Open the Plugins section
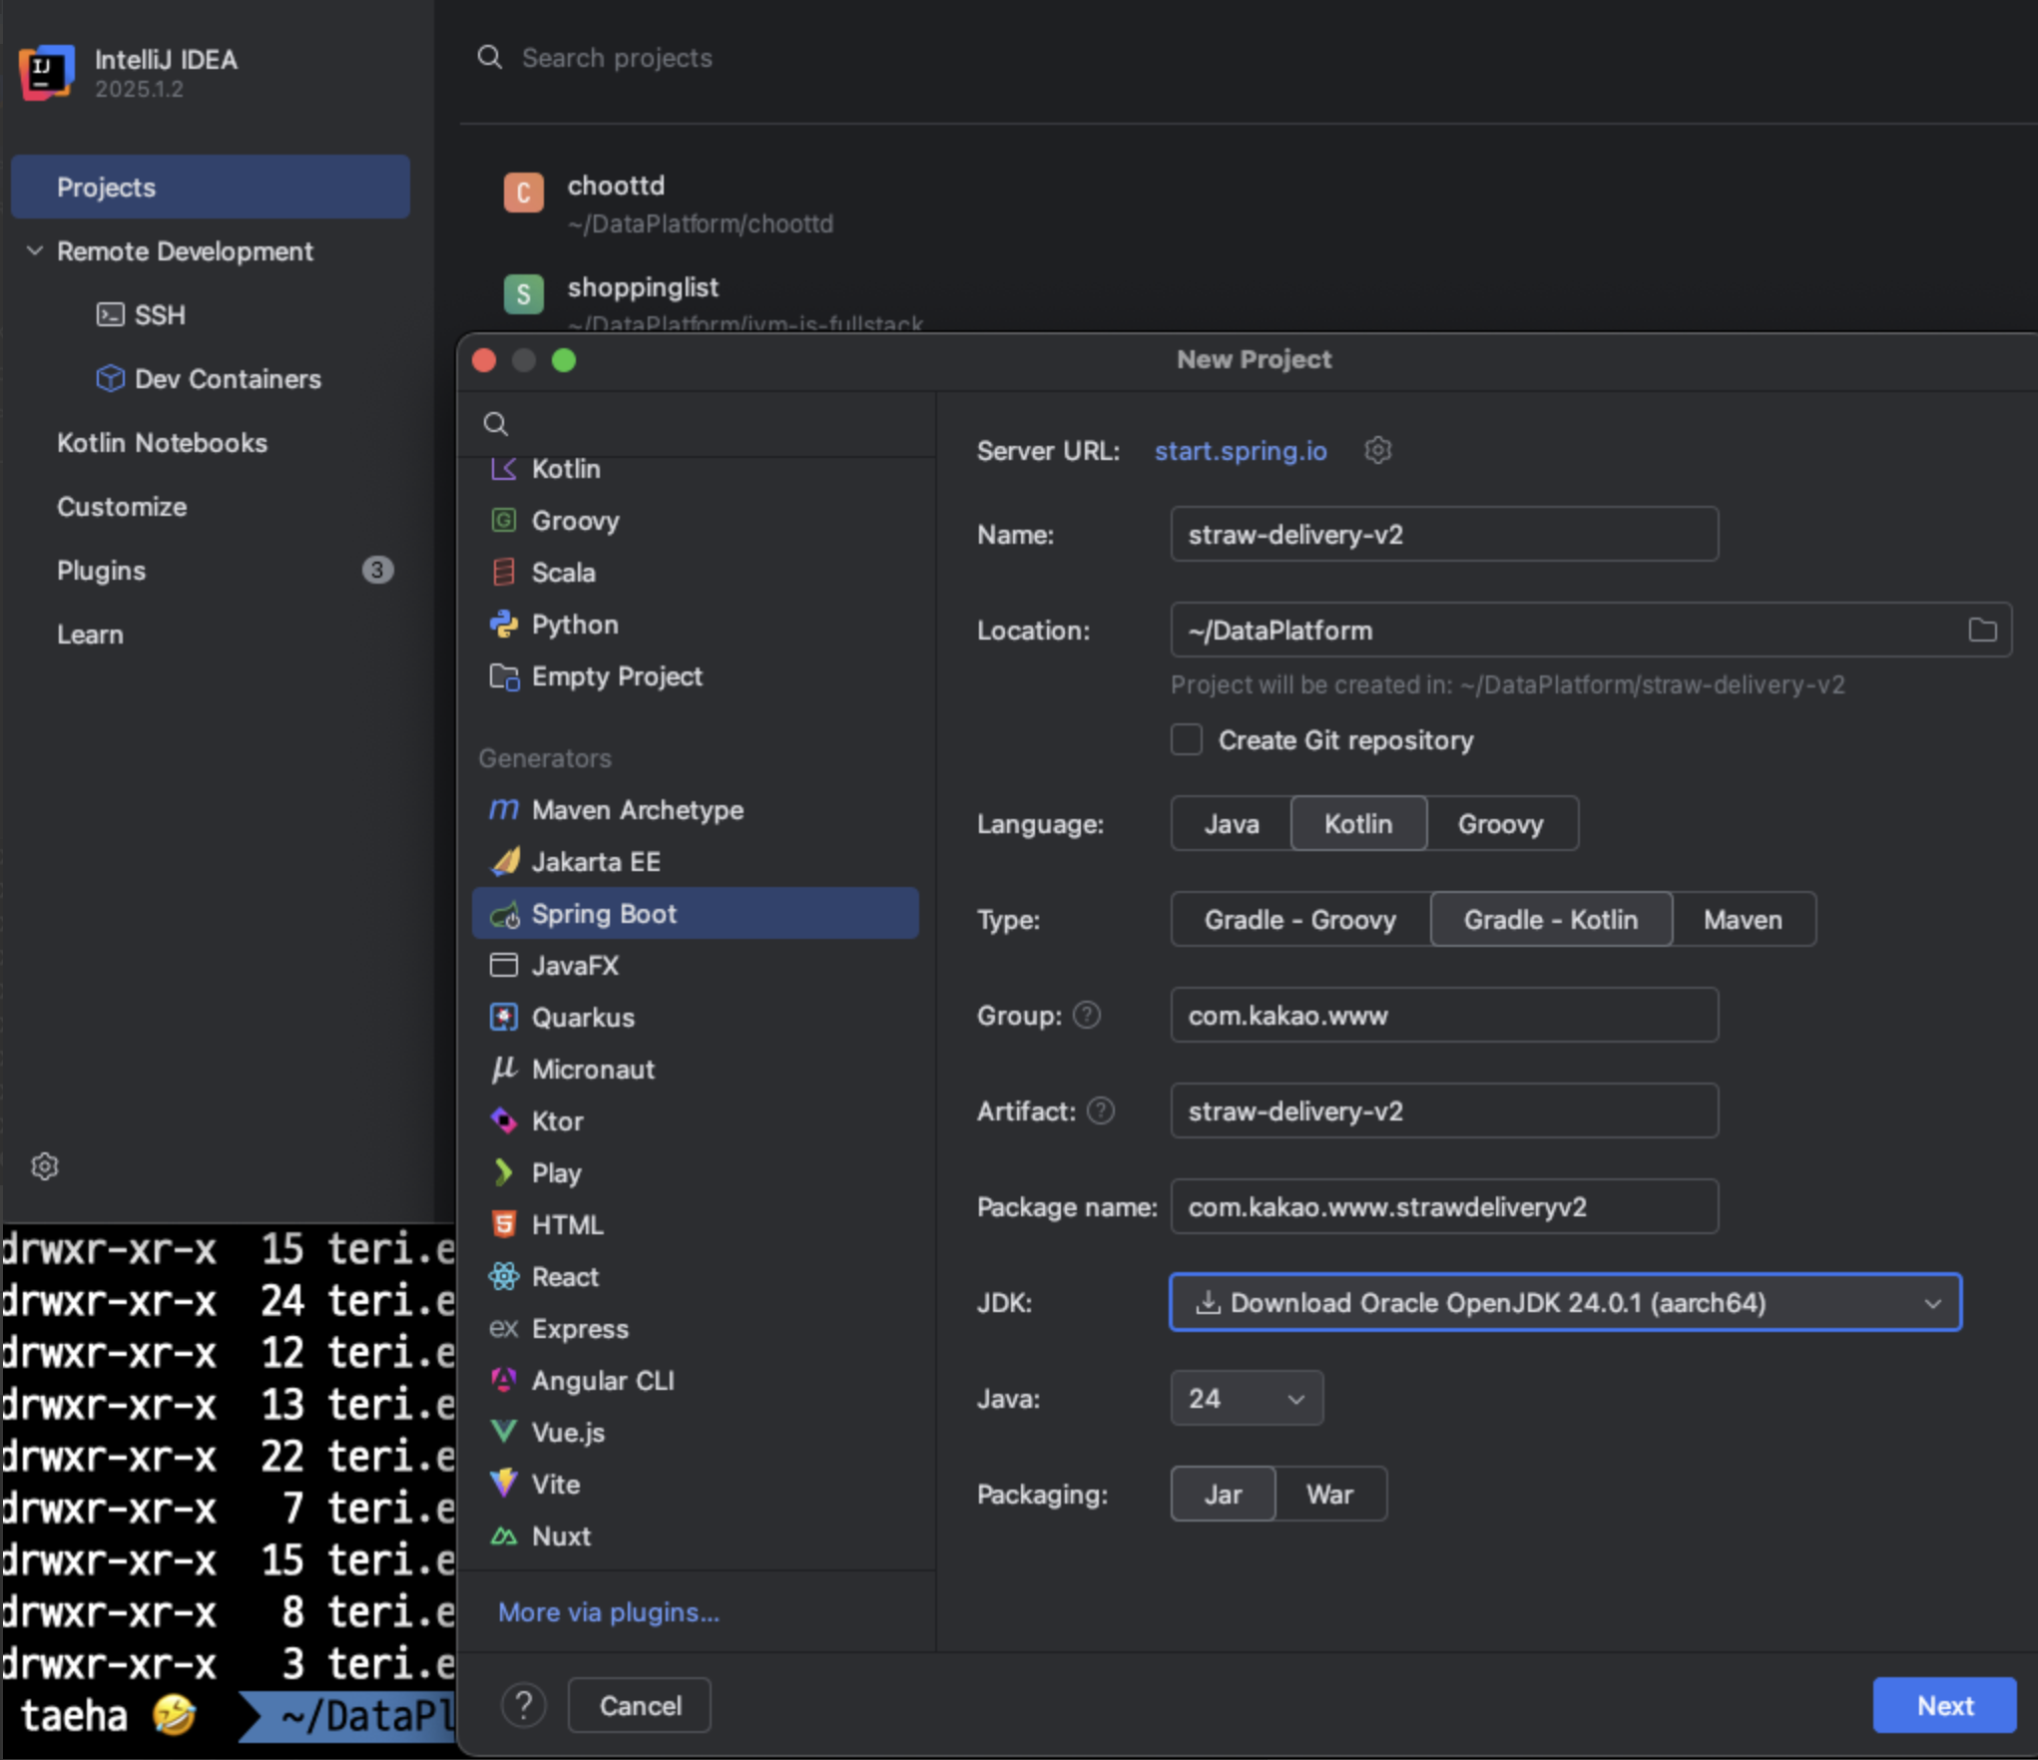The width and height of the screenshot is (2038, 1760). 101,571
